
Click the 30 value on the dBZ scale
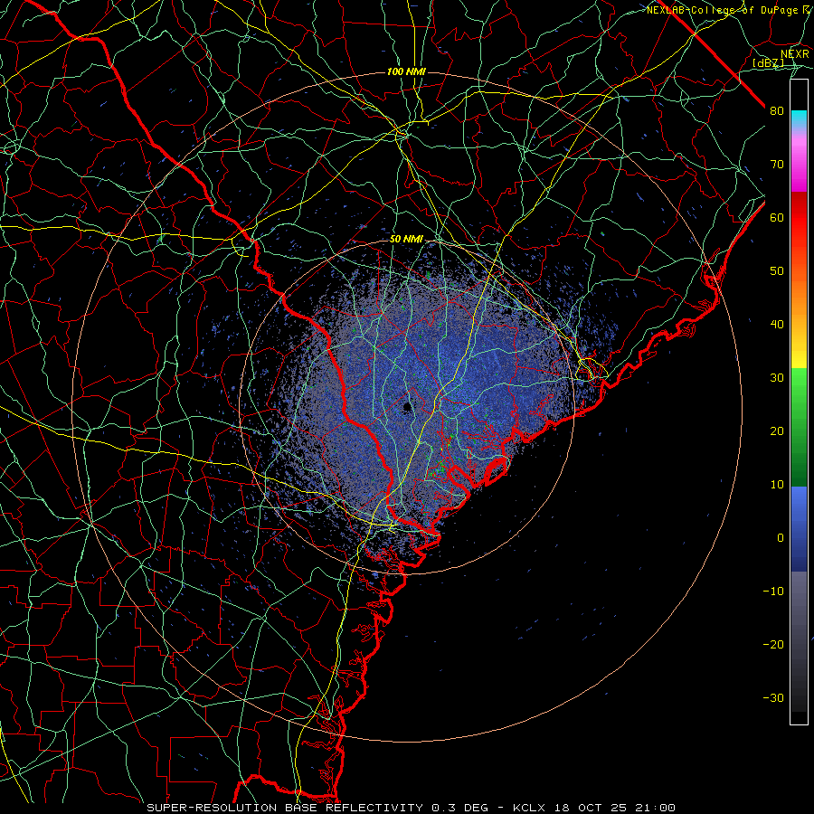777,378
